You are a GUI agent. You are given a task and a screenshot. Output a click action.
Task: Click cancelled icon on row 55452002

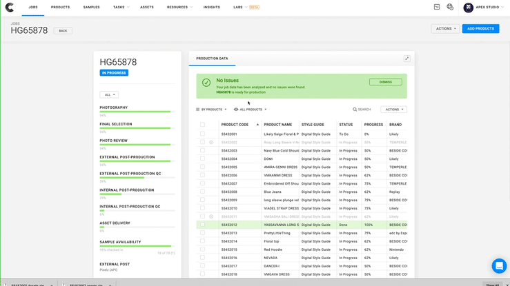211,142
